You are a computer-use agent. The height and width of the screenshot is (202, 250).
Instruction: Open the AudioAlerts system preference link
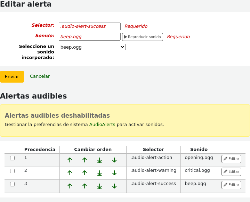point(102,124)
